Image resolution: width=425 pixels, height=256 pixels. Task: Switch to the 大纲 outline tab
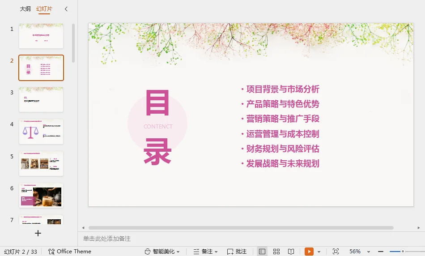[25, 9]
